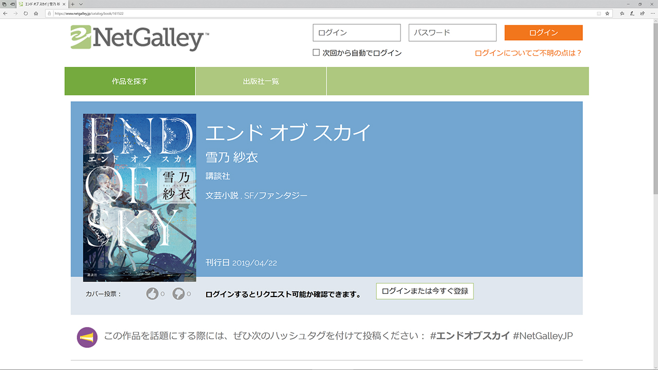The height and width of the screenshot is (370, 658).
Task: Click the site padlock icon in address bar
Action: (x=50, y=13)
